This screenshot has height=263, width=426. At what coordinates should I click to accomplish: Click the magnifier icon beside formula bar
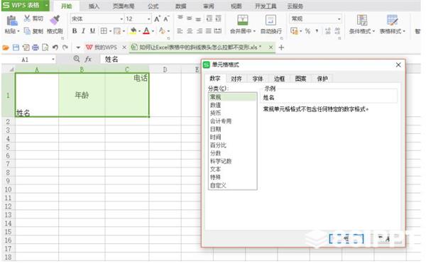coord(77,59)
